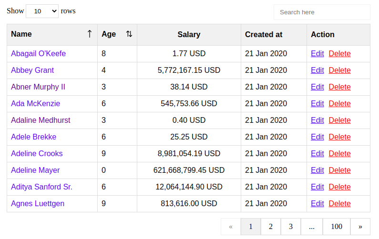Jump to page 3 in pagination
This screenshot has height=239, width=379.
290,227
